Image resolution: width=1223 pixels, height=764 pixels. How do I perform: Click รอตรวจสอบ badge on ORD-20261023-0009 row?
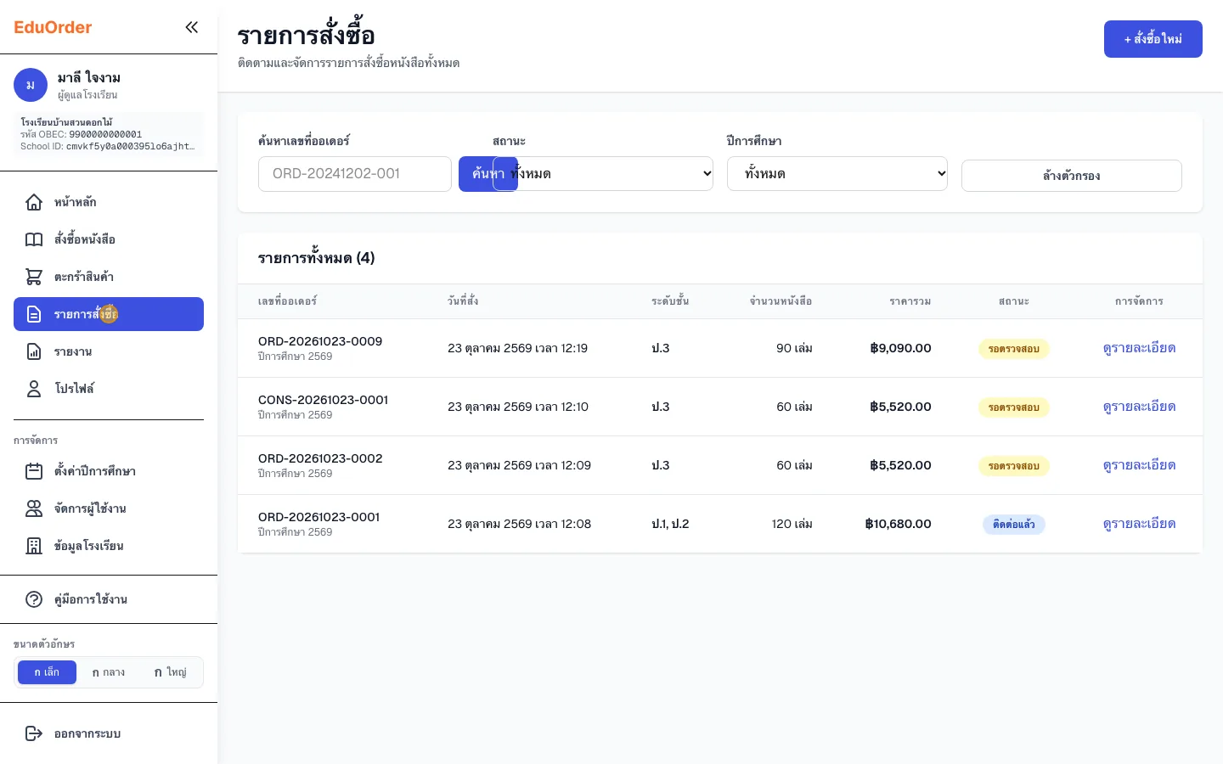(x=1014, y=349)
